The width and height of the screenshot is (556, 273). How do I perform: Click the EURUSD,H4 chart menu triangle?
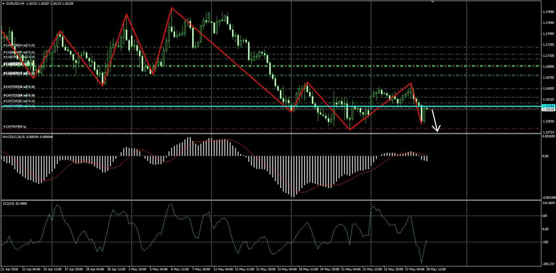click(4, 4)
